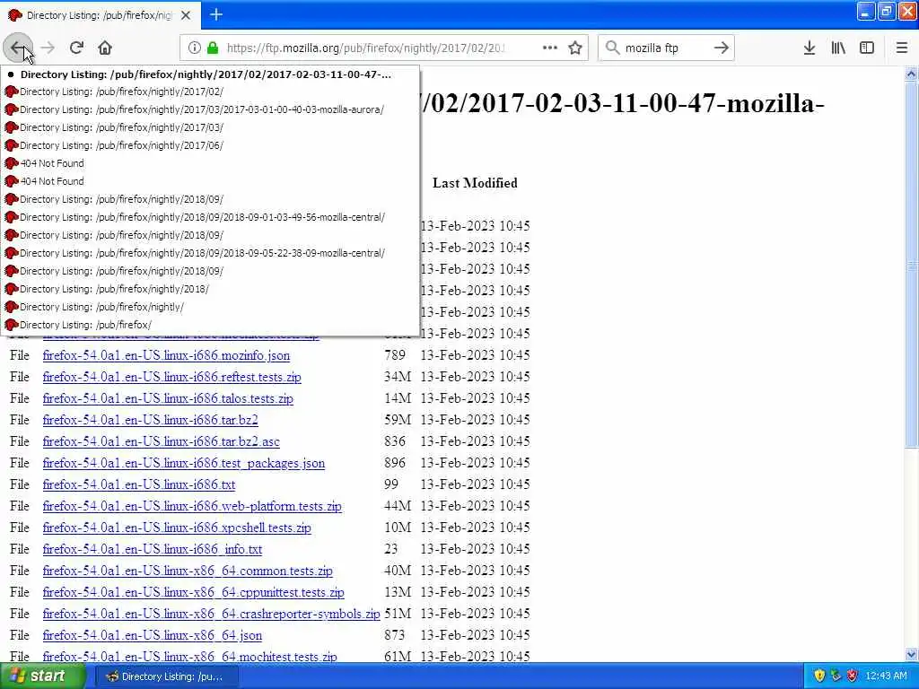Select the first 404 Not Found entry
The height and width of the screenshot is (689, 919).
click(x=210, y=163)
